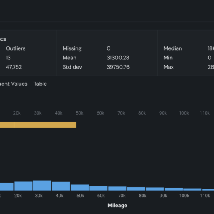Click the histogram bar at 70k
This screenshot has height=214, width=214.
point(117,189)
